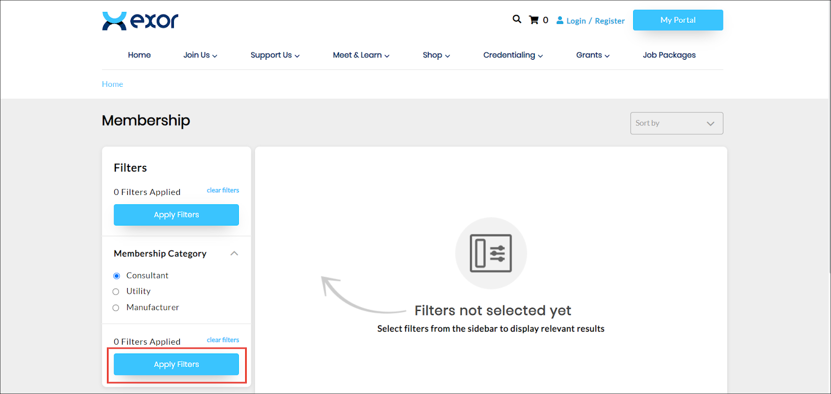Select the Consultant radio button
The height and width of the screenshot is (394, 831).
coord(116,276)
